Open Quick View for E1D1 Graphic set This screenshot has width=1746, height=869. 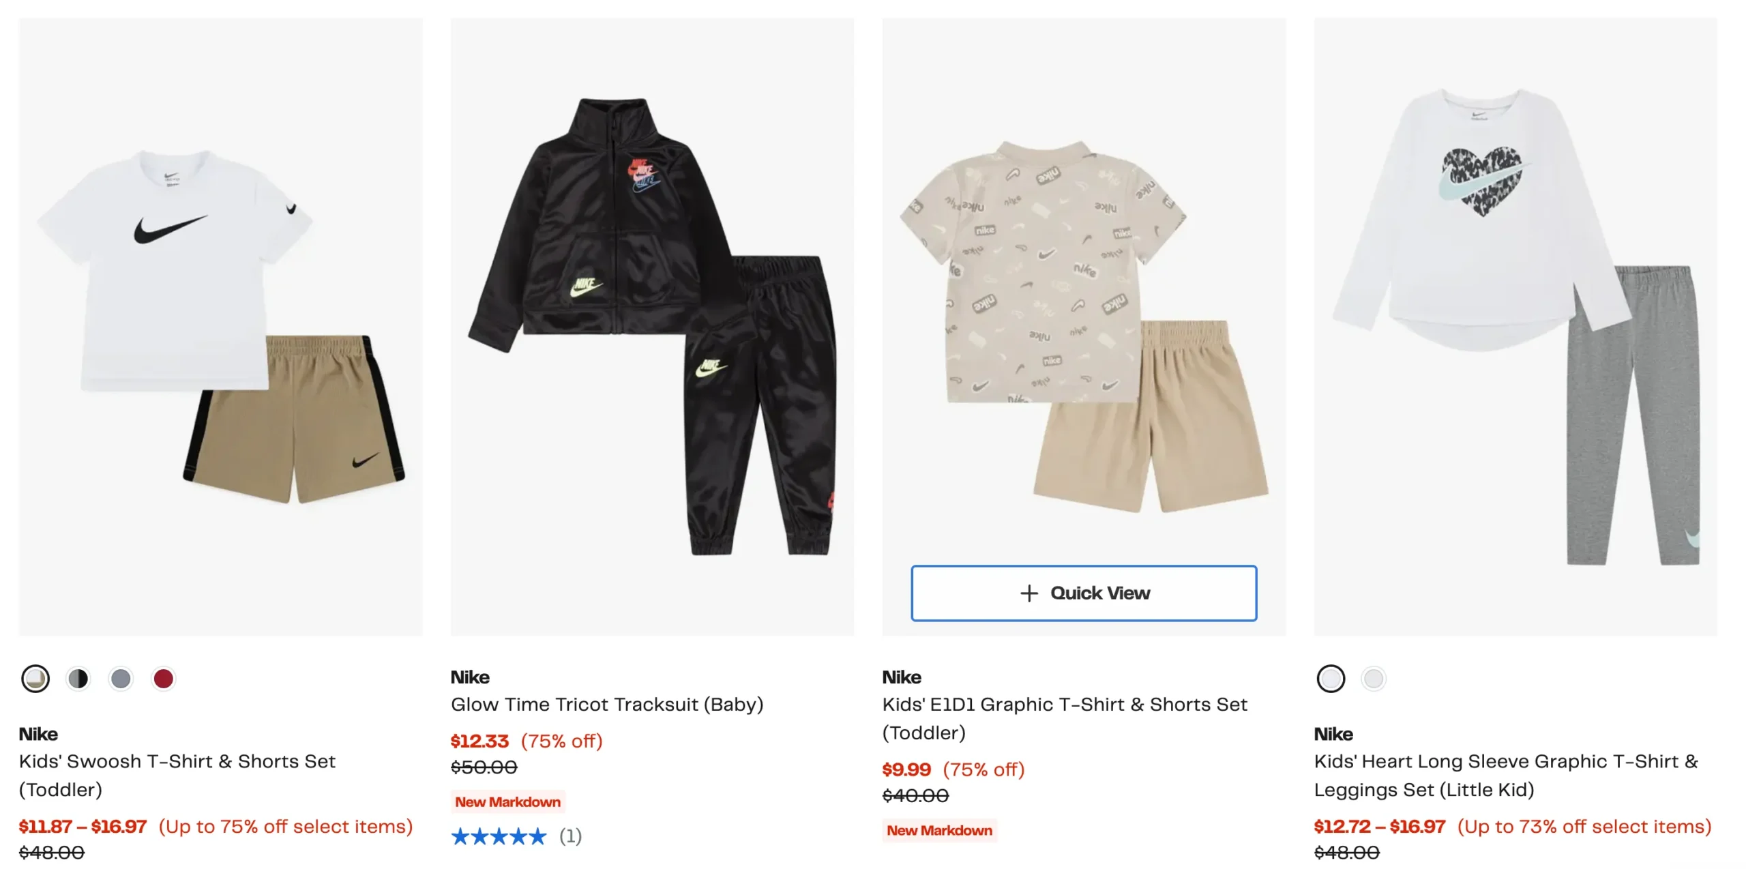(1084, 593)
